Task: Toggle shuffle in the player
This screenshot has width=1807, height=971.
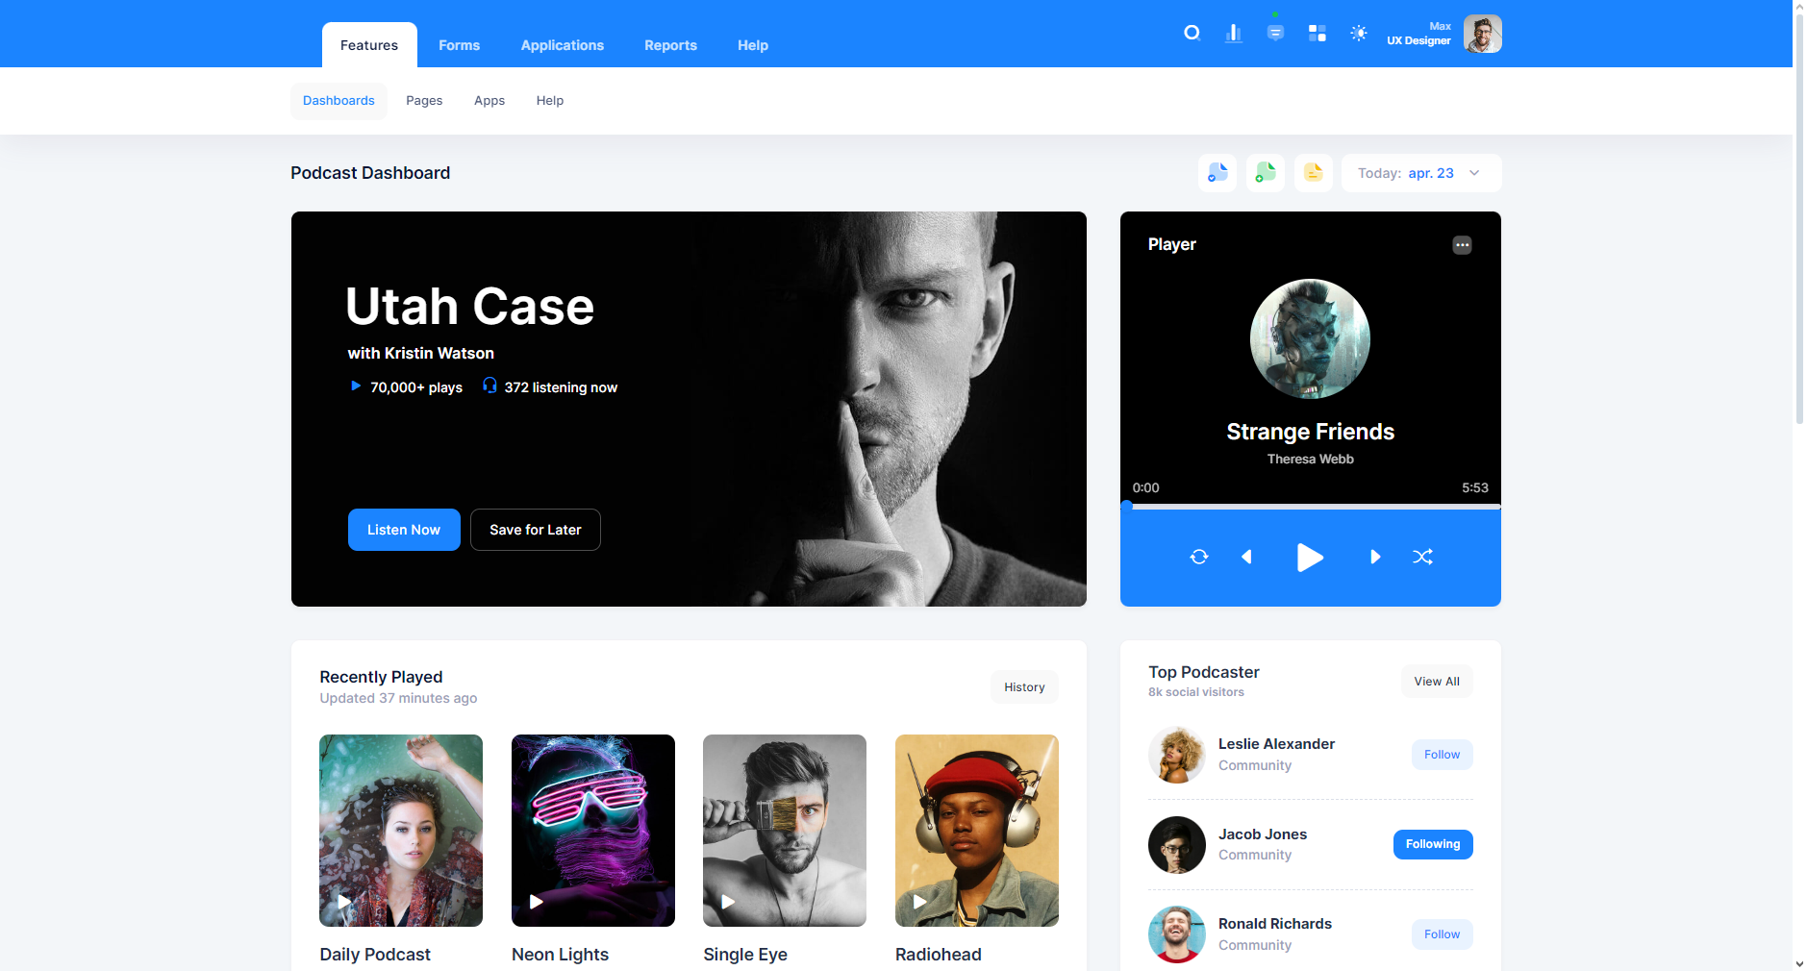Action: click(1422, 557)
